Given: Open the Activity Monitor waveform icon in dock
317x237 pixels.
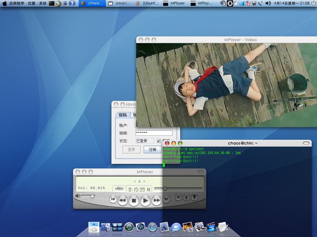Looking at the screenshot, I should click(141, 227).
